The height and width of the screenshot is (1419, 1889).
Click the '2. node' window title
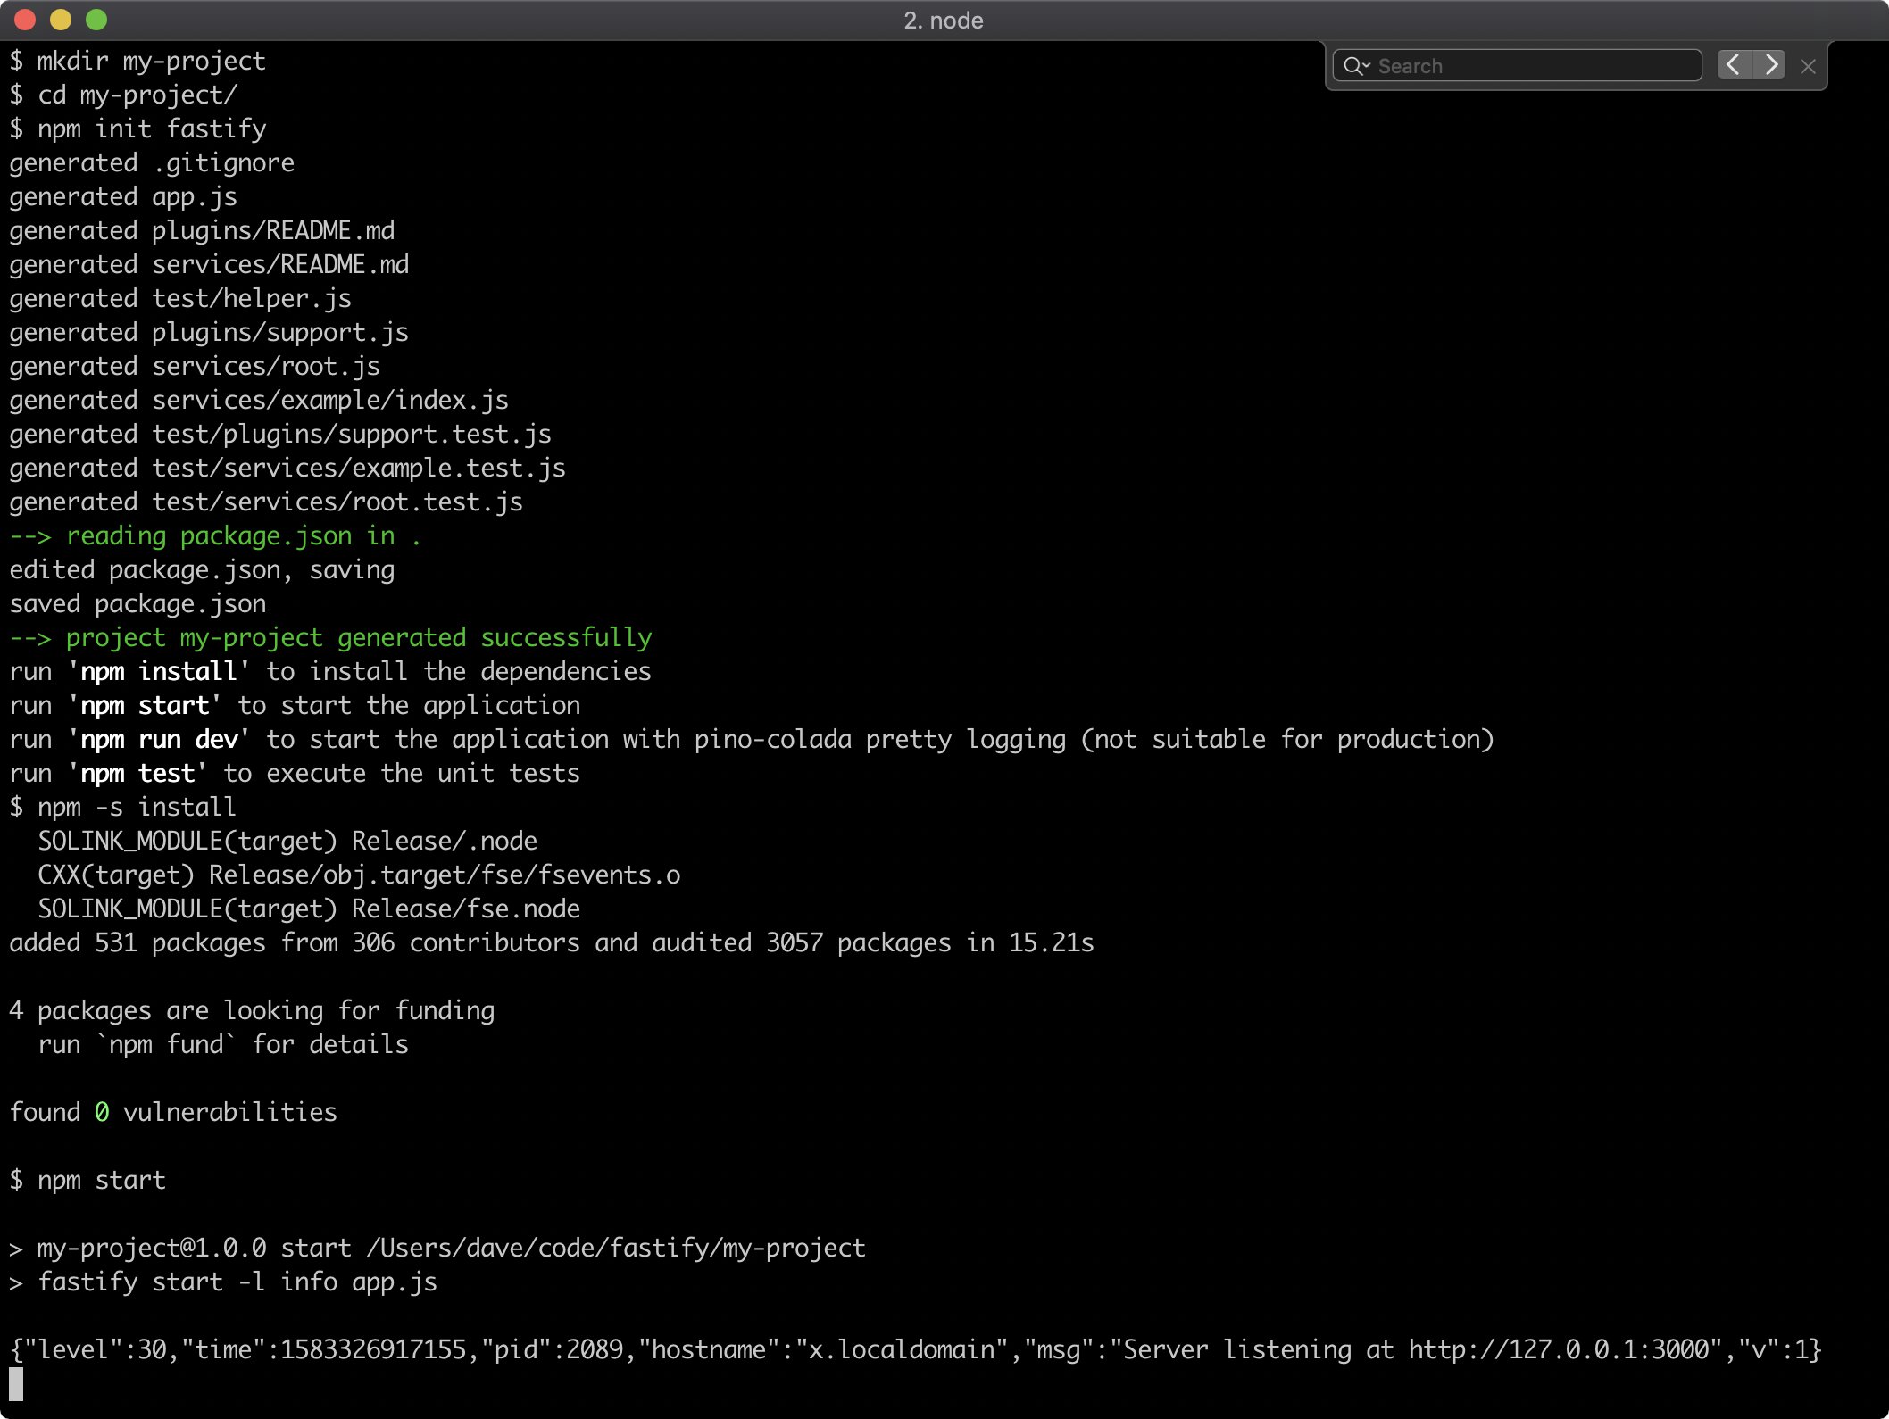click(x=944, y=21)
